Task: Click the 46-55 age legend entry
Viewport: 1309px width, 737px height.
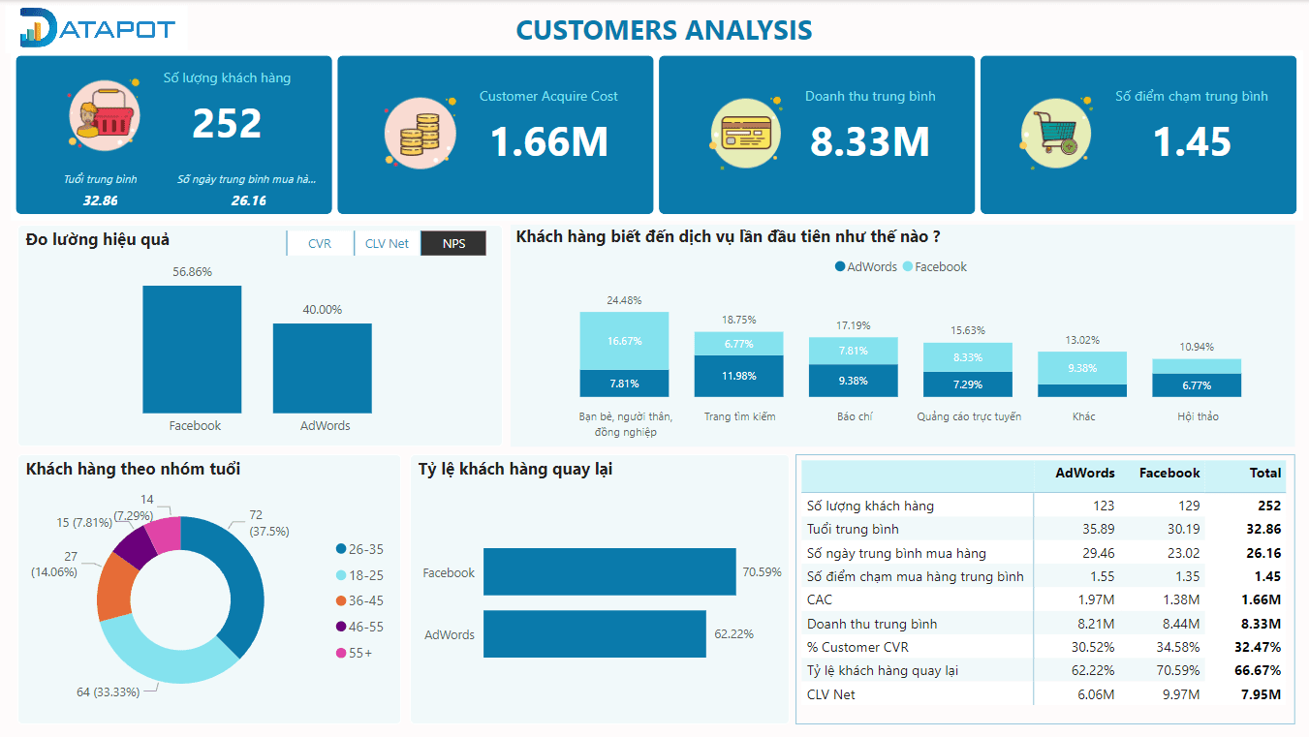Action: pyautogui.click(x=359, y=628)
